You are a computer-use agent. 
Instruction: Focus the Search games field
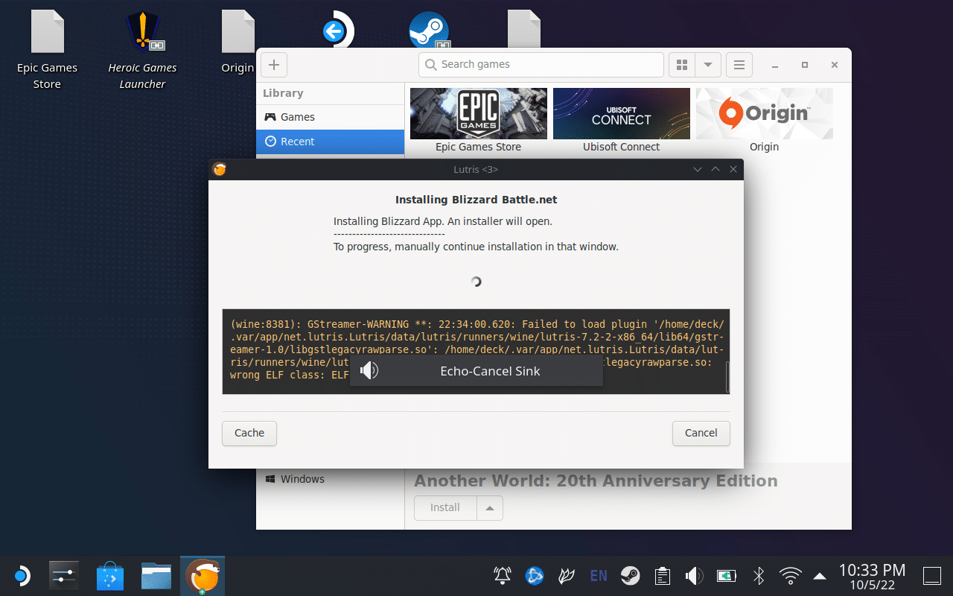pyautogui.click(x=541, y=65)
